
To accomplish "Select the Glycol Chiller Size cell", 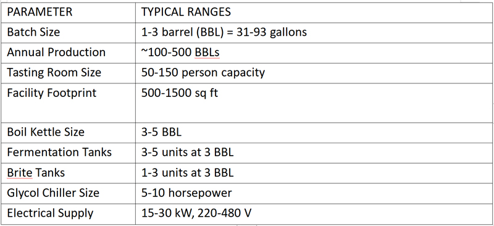I will pyautogui.click(x=68, y=193).
